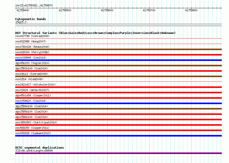Select label nsv976928 (Sudmant2013)
The width and height of the screenshot is (229, 163).
click(33, 133)
